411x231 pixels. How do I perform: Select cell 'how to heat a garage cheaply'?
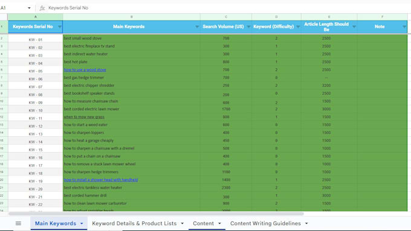click(x=132, y=141)
